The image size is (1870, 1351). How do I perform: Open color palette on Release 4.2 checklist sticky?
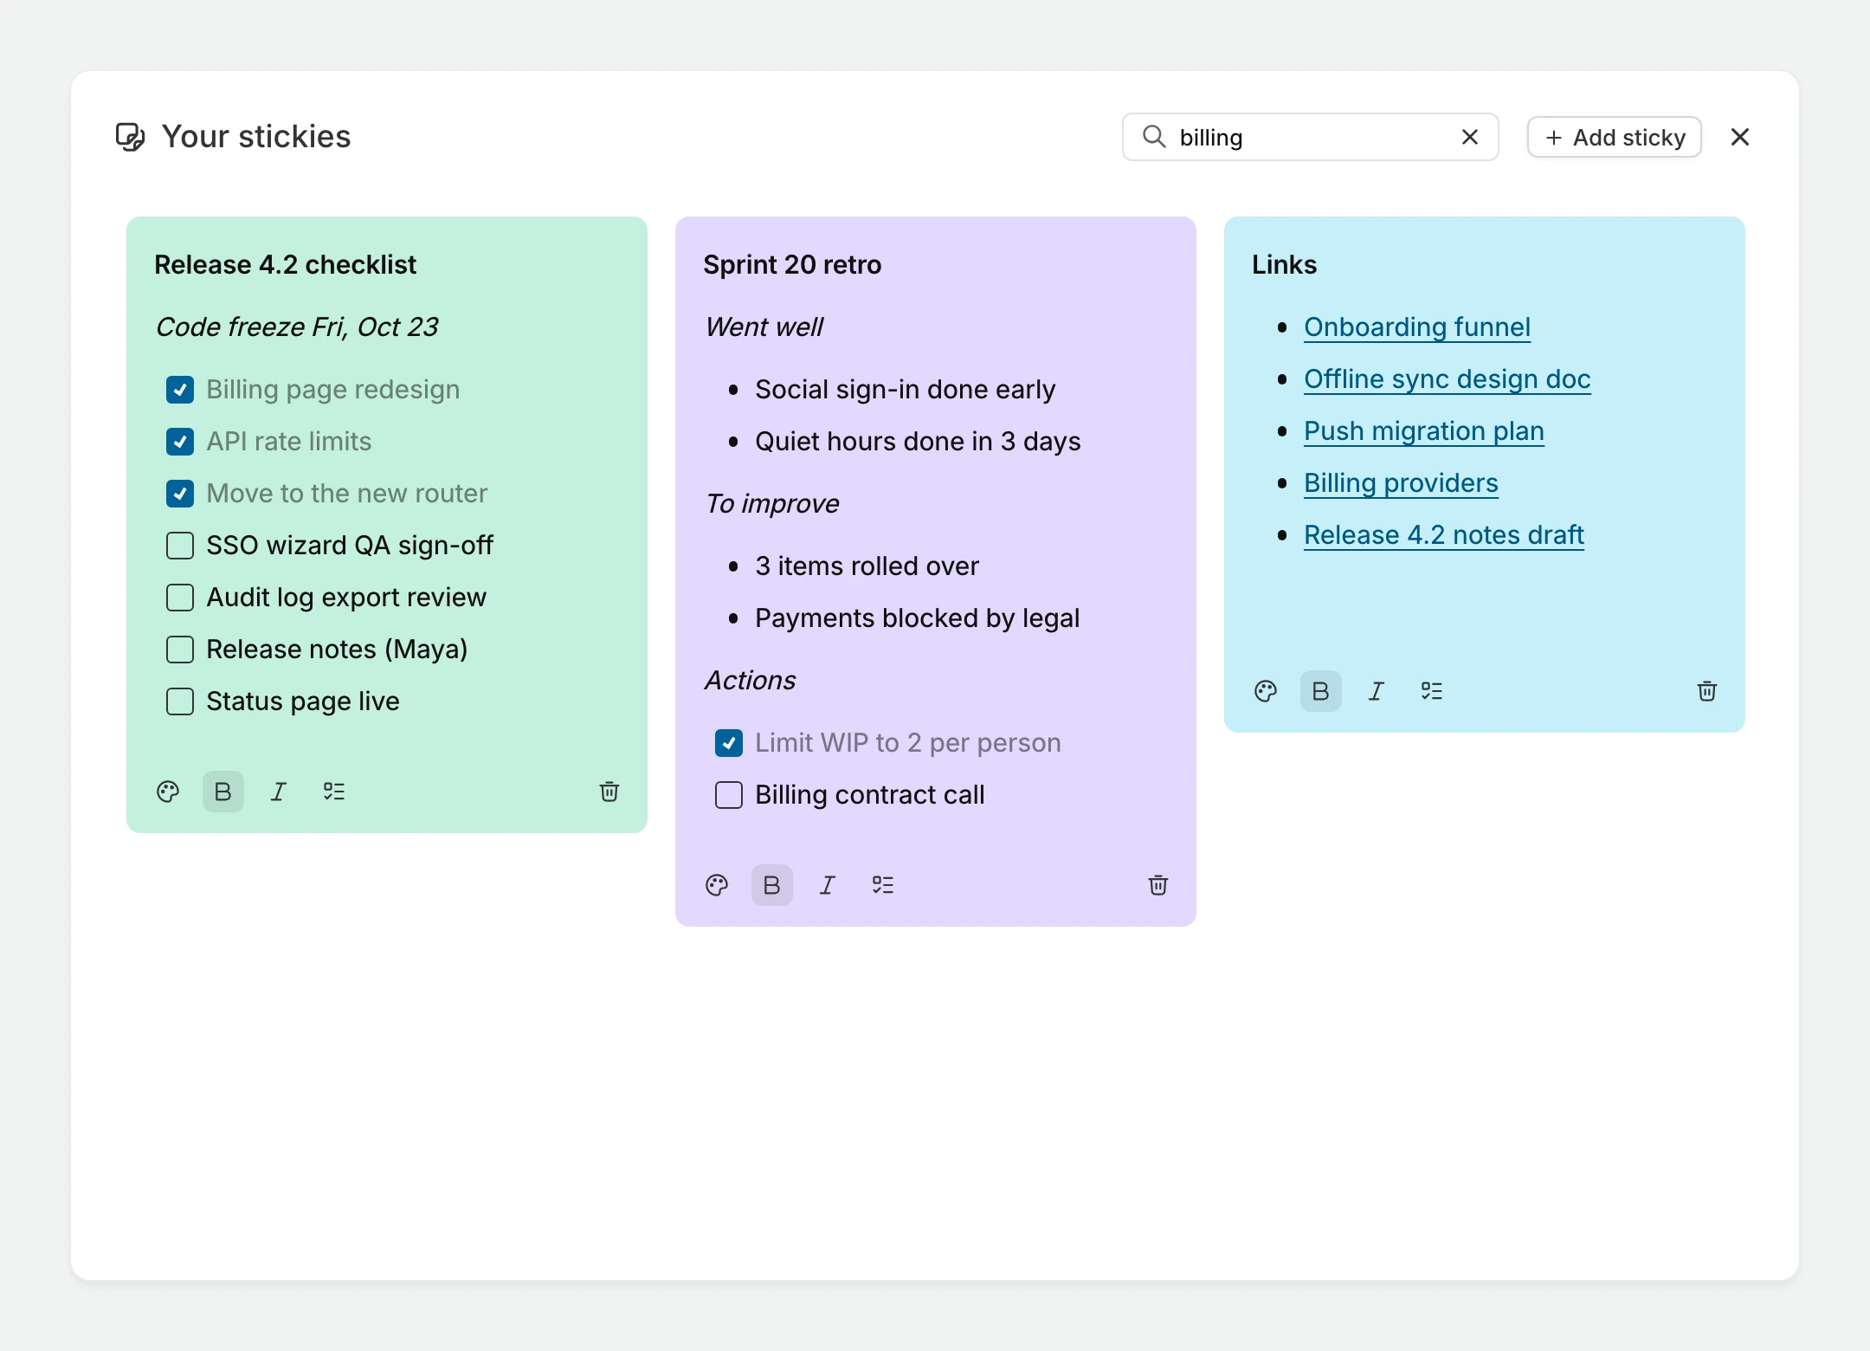pos(168,792)
